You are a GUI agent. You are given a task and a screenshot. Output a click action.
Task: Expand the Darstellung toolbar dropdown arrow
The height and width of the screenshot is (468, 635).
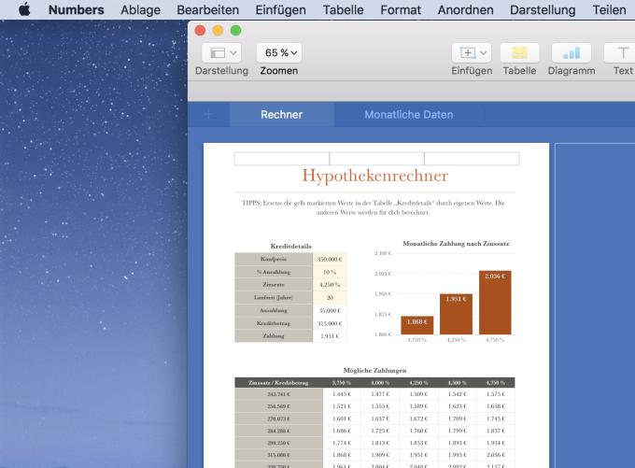tap(233, 52)
